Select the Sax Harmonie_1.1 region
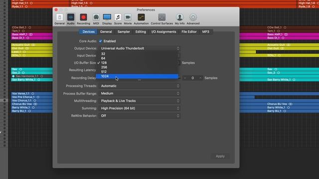319x179 pixels. pos(32,76)
